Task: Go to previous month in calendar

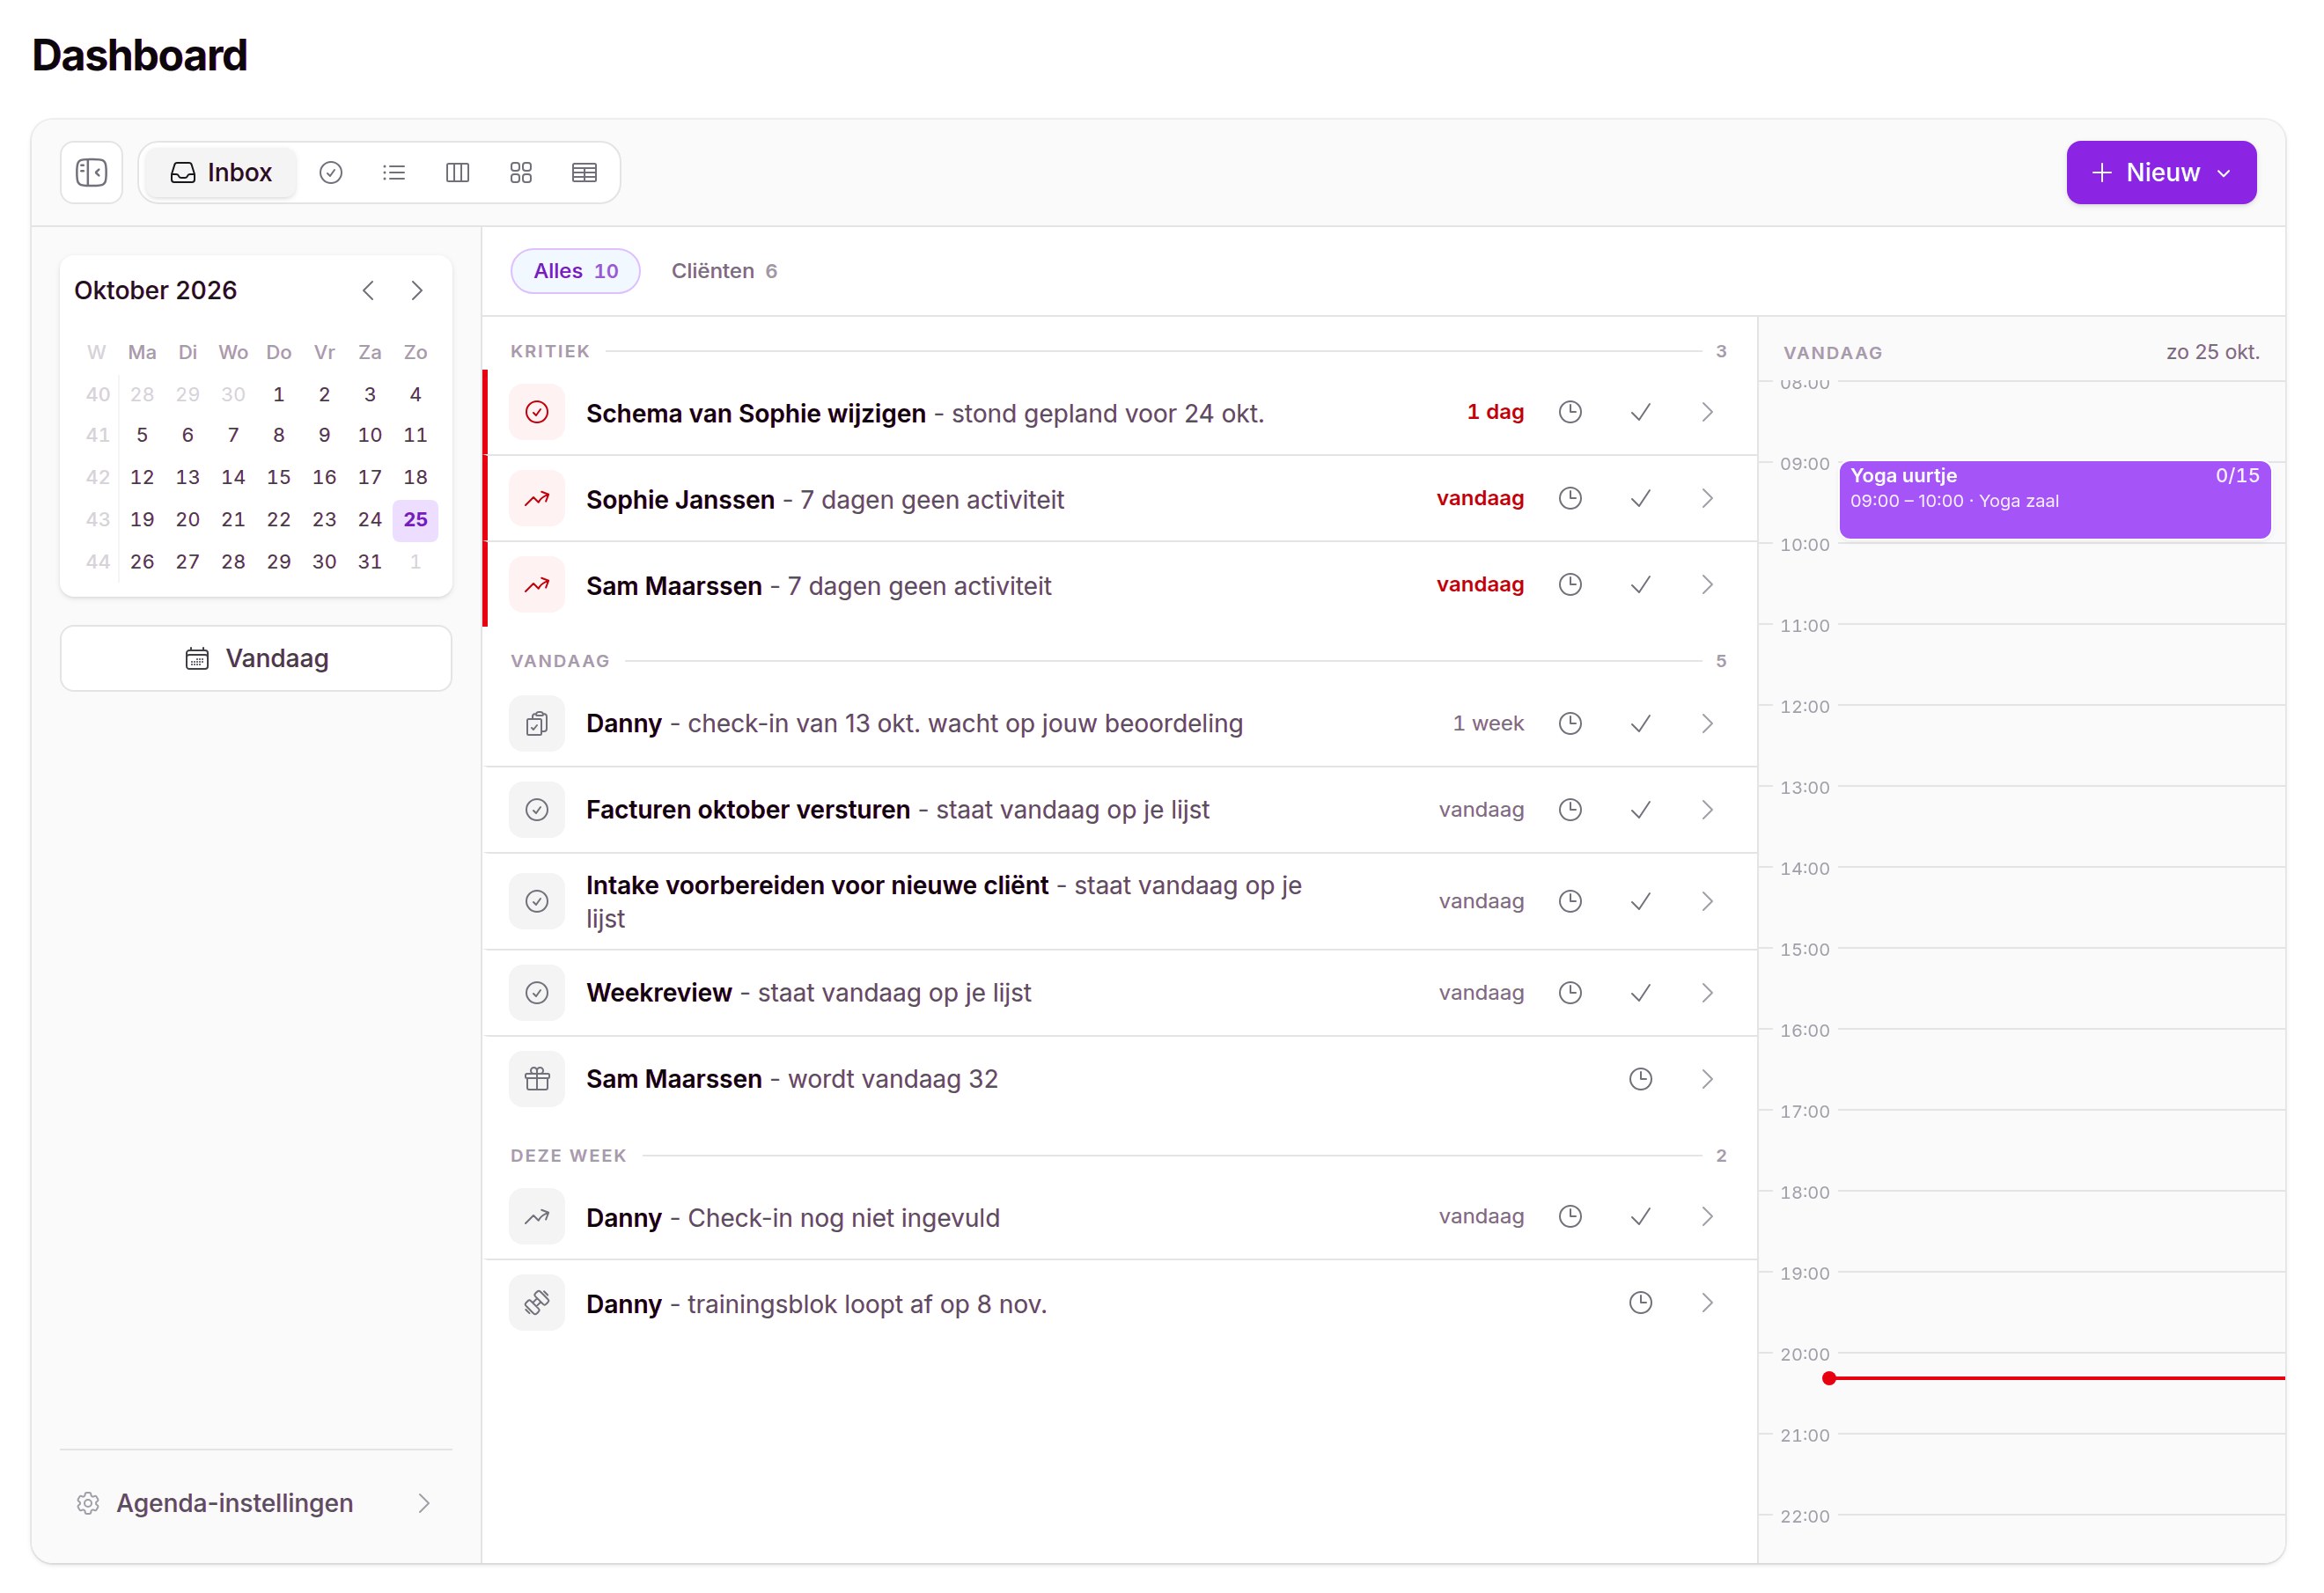Action: (368, 290)
